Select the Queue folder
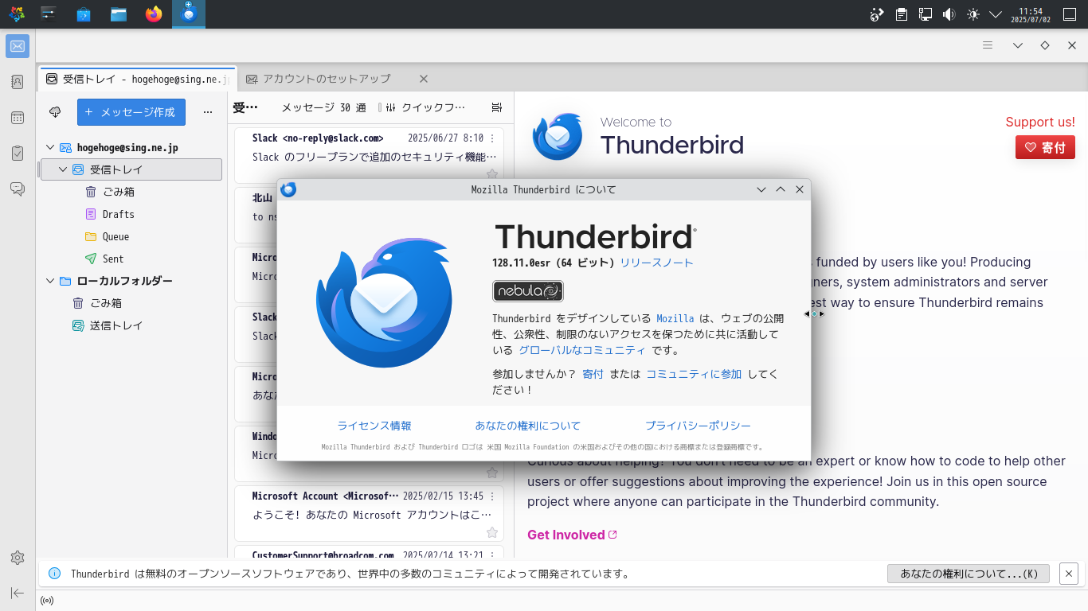This screenshot has width=1088, height=611. [x=116, y=236]
